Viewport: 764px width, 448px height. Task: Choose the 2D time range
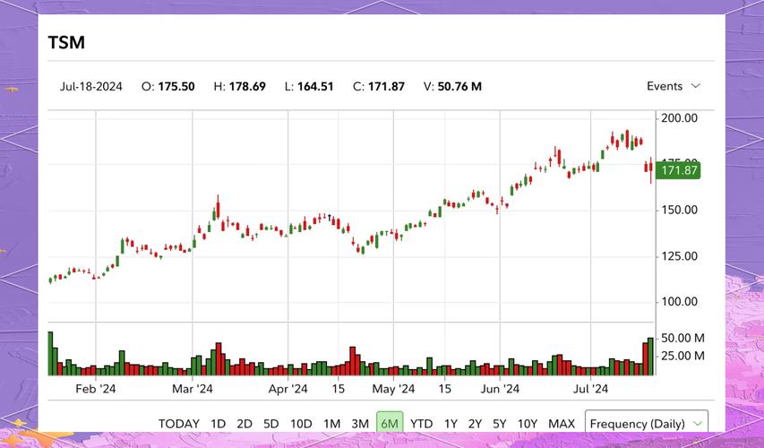coord(245,424)
